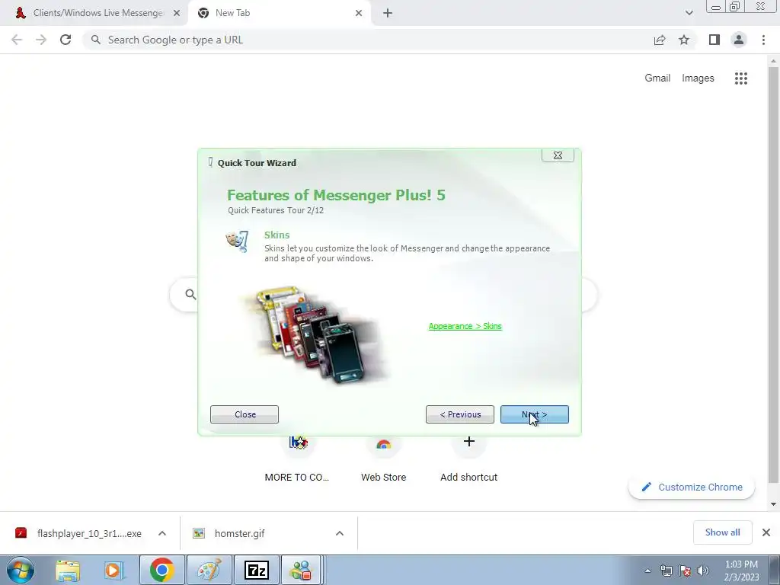Click the browser back arrow
This screenshot has width=780, height=585.
click(x=17, y=40)
